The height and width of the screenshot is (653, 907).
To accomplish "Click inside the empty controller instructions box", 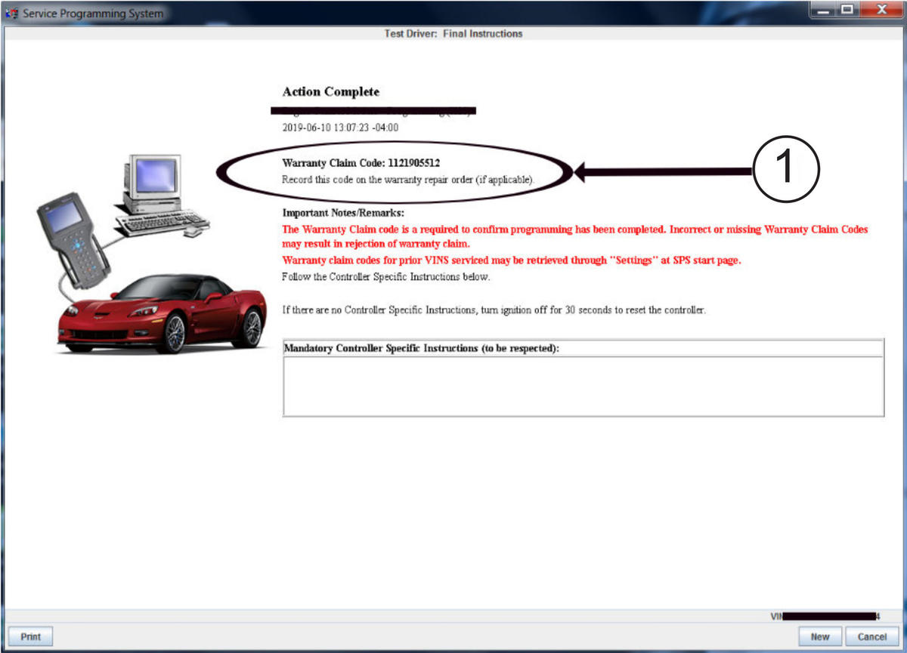I will (583, 386).
